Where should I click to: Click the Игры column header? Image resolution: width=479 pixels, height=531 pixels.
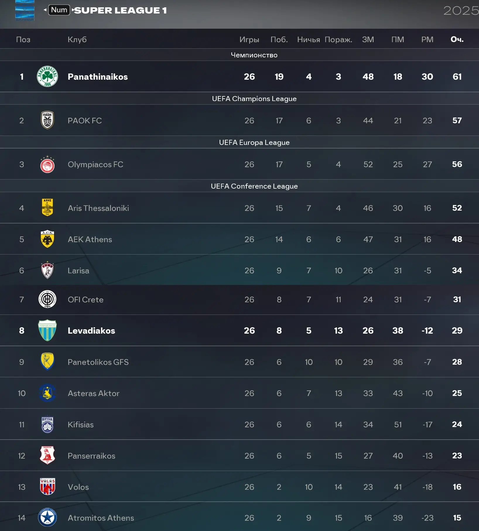(249, 40)
